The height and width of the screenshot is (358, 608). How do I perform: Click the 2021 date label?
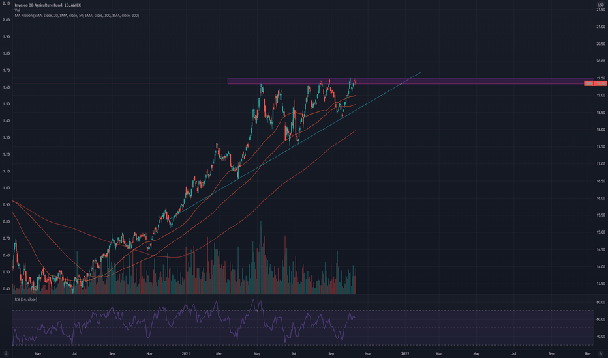[186, 353]
